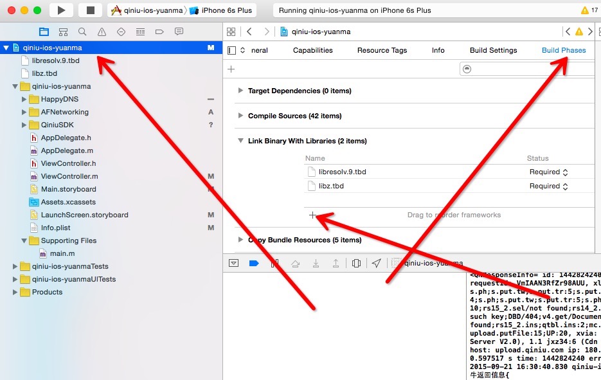The width and height of the screenshot is (601, 380).
Task: Stop the running app
Action: [91, 10]
